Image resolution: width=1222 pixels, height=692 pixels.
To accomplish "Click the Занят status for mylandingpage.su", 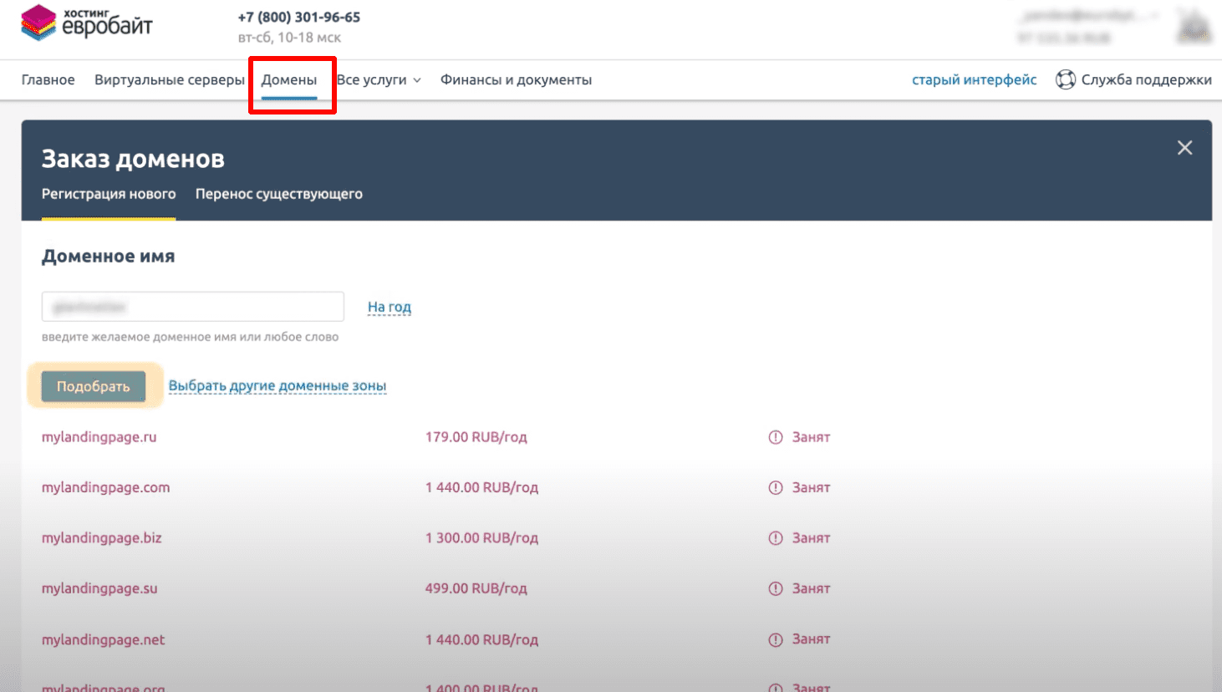I will click(x=811, y=588).
